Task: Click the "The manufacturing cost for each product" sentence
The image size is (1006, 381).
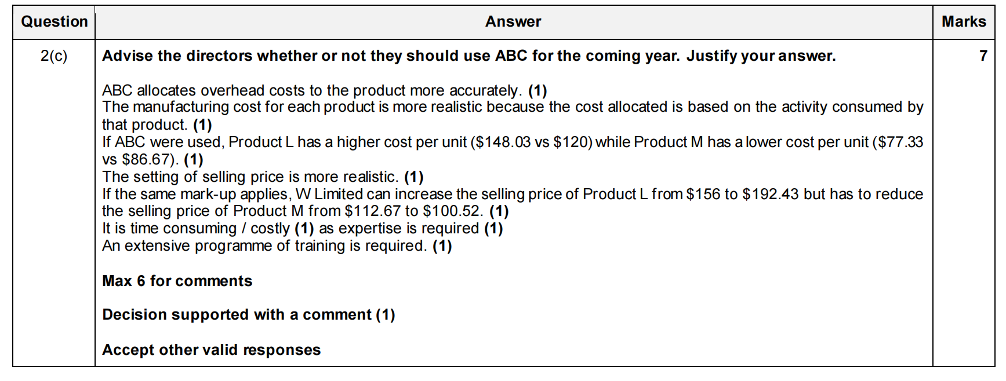Action: coord(512,107)
